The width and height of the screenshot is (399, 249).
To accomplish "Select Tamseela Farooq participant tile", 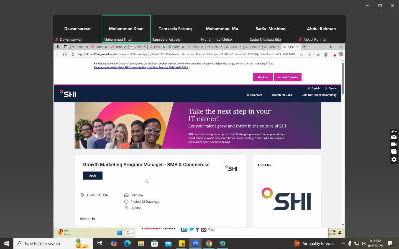I will click(x=175, y=29).
